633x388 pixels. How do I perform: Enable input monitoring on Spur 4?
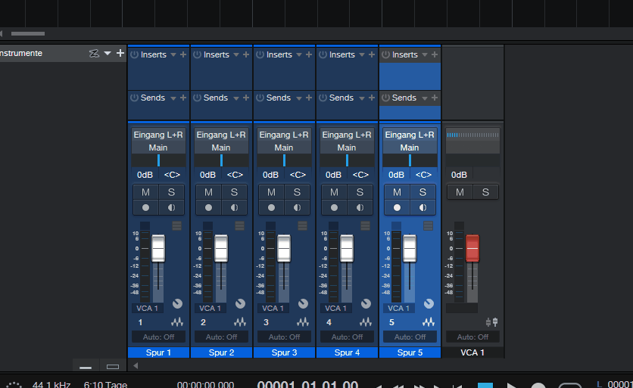click(x=360, y=208)
